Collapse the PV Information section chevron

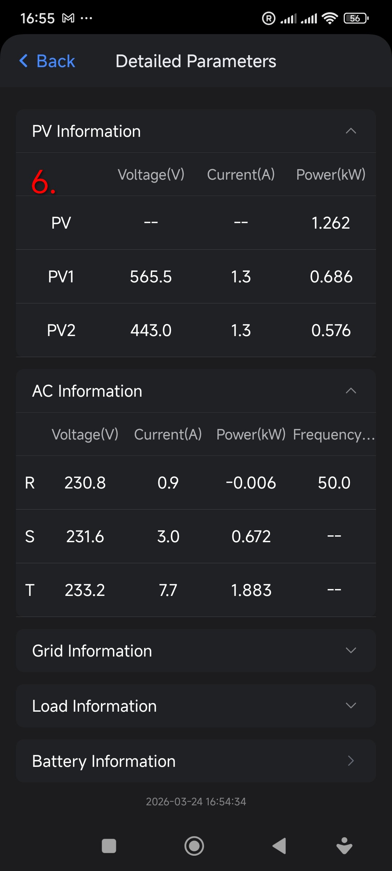coord(351,131)
